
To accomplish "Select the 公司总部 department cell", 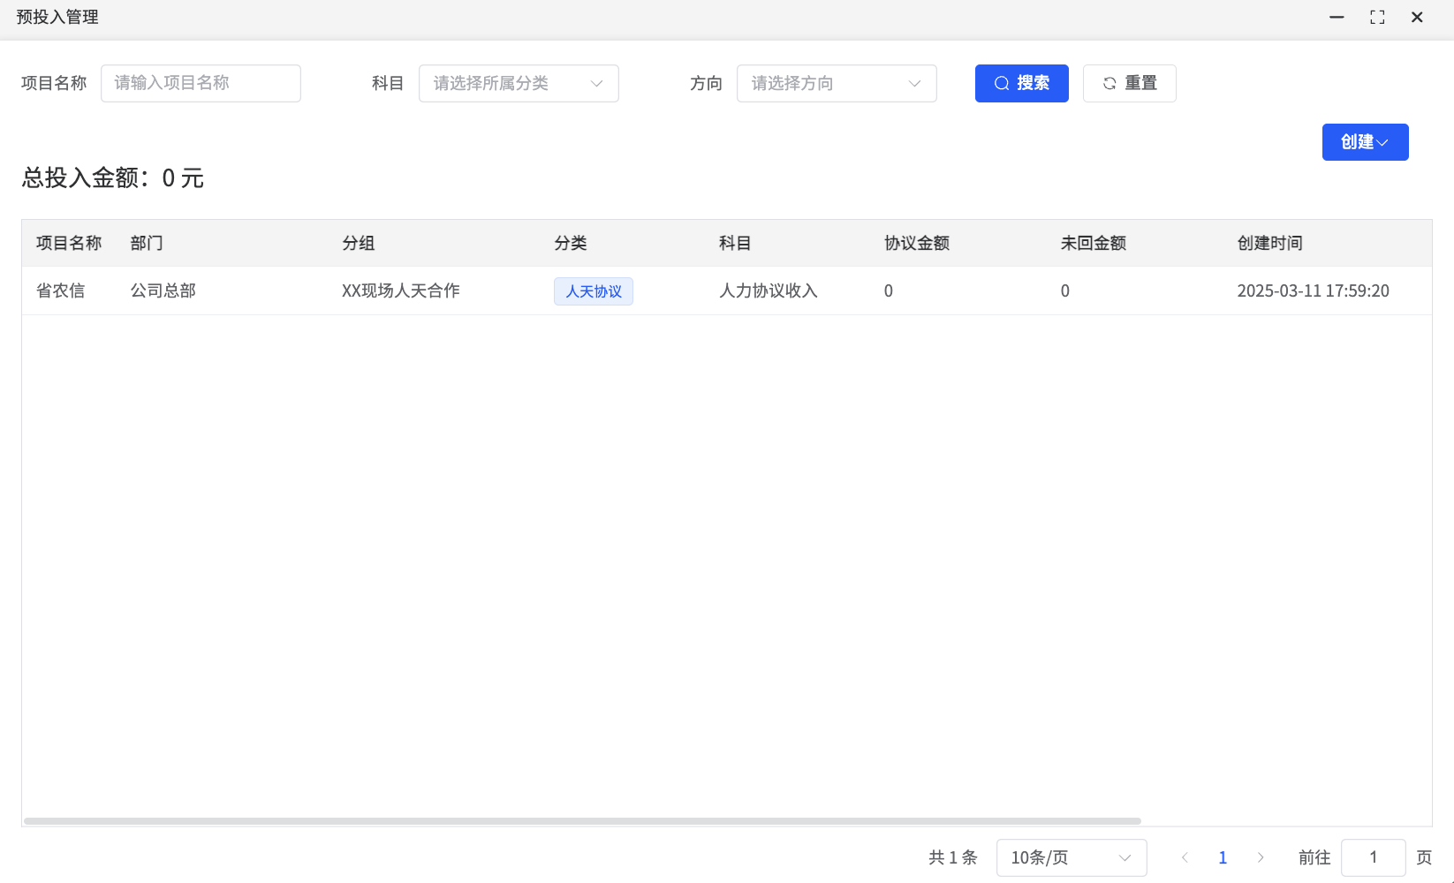I will click(163, 291).
